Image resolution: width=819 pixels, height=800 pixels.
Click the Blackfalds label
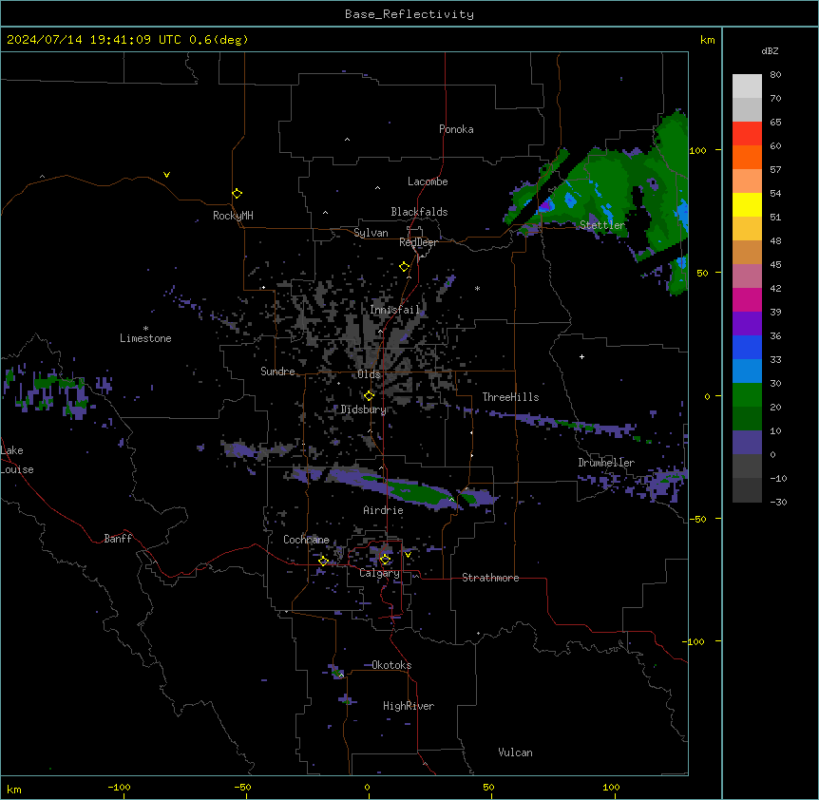tap(419, 212)
